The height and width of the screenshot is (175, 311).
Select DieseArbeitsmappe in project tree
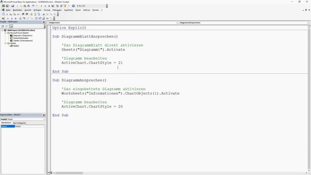click(x=20, y=38)
